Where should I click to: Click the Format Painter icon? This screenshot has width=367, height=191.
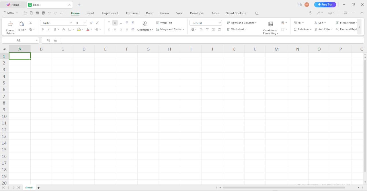10,24
